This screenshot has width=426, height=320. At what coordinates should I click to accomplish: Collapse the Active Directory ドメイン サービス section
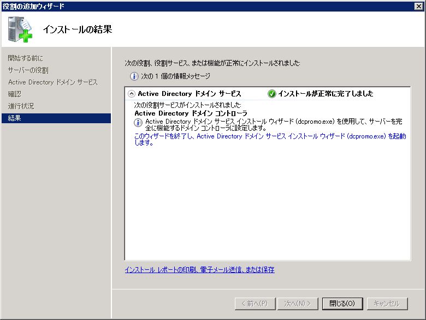point(132,94)
